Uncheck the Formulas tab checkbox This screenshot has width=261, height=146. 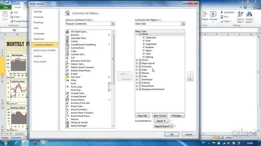[x=140, y=67]
